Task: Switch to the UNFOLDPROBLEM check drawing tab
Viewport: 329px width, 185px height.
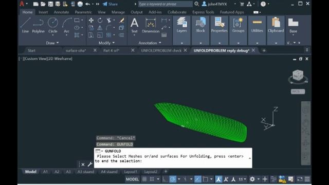Action: tap(161, 50)
